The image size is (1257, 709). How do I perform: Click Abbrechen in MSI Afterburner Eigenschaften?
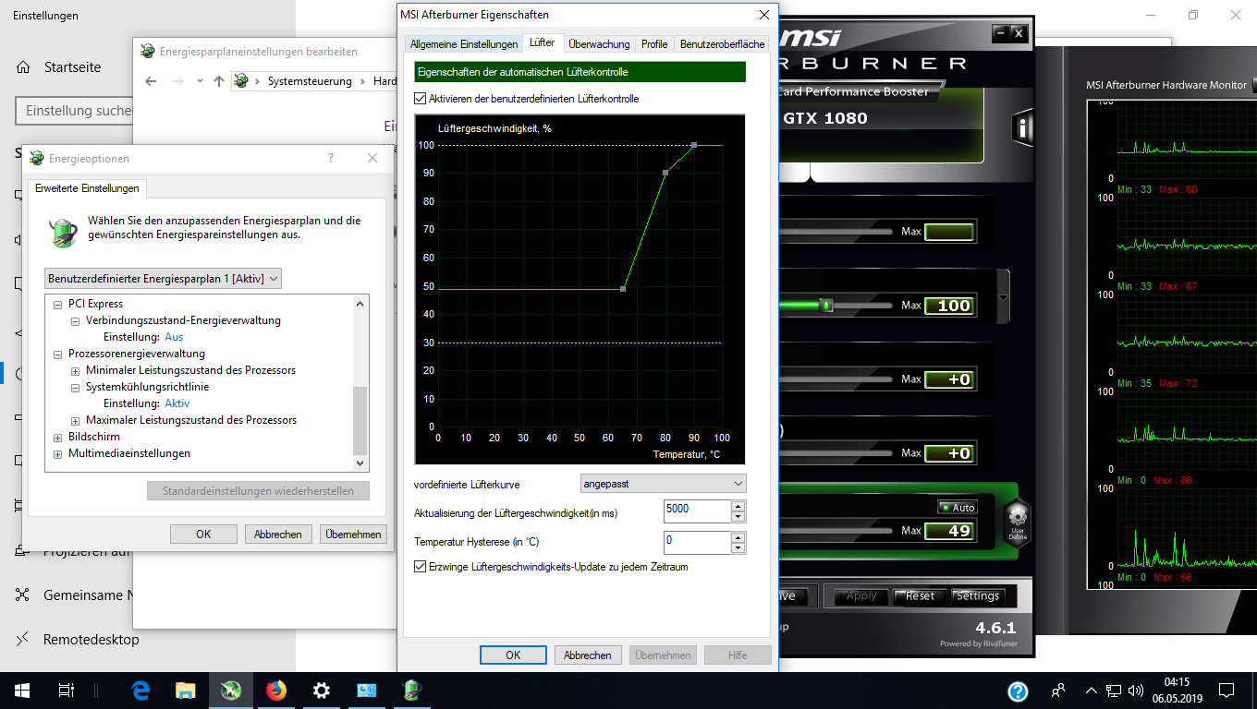[x=588, y=655]
